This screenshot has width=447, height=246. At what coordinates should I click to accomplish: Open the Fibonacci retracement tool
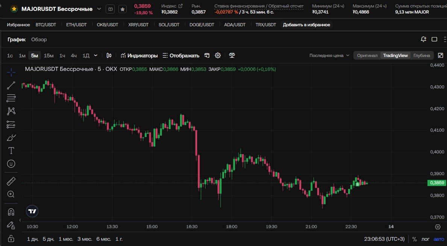(11, 98)
